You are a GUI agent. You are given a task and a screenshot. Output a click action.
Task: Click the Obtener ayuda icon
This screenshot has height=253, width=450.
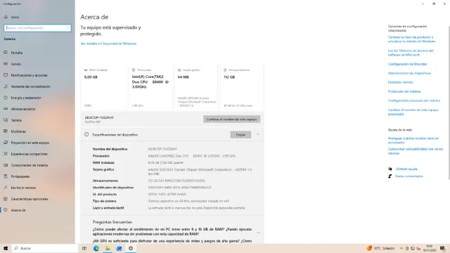390,169
